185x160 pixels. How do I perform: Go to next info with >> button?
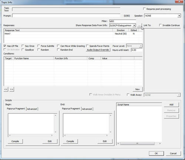coord(11,89)
